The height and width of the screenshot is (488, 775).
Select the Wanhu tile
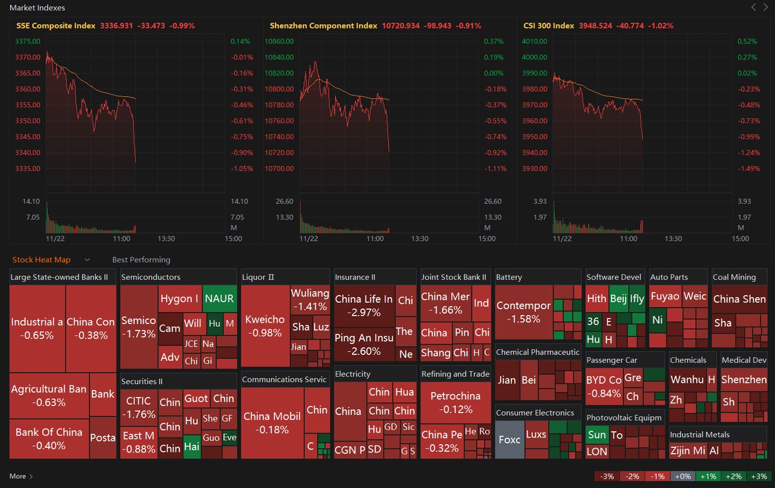tap(687, 380)
